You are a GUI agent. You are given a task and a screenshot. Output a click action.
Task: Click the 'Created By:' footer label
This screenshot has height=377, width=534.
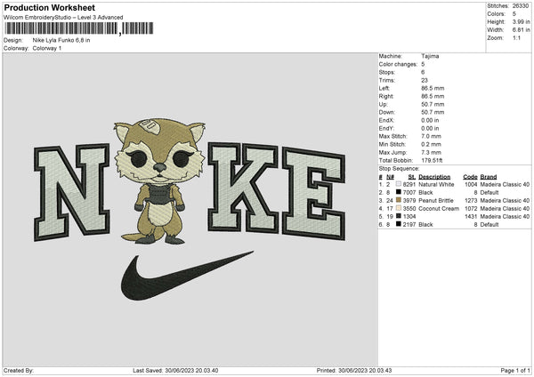19,370
